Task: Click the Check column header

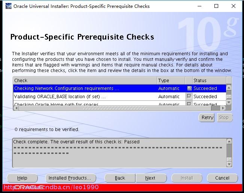Action: coord(85,80)
